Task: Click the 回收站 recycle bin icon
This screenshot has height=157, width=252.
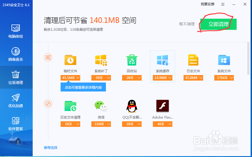Action: (132, 60)
